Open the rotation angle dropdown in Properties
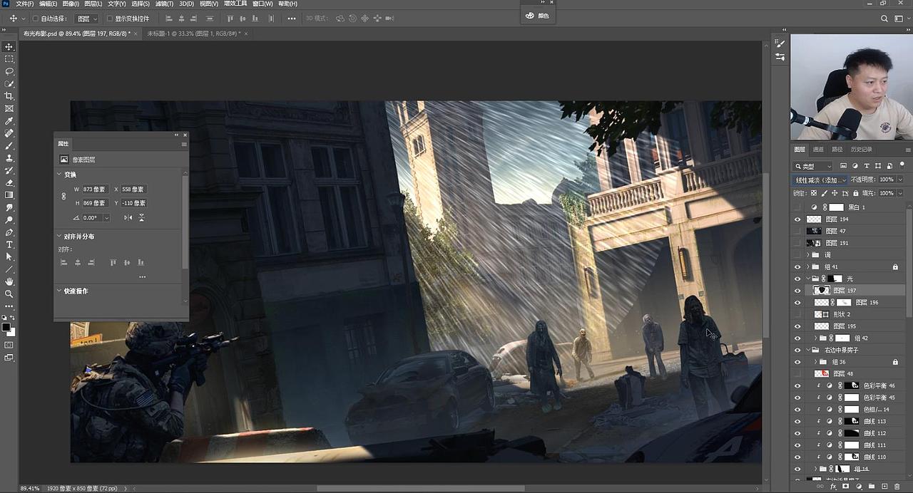The width and height of the screenshot is (913, 493). (x=106, y=217)
